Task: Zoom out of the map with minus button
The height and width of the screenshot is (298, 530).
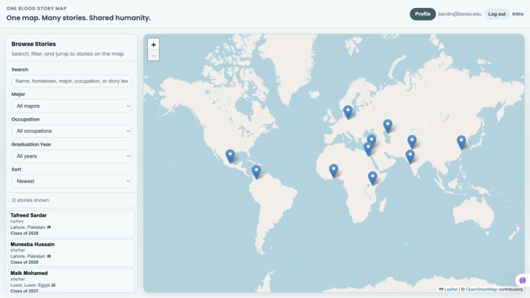Action: click(x=153, y=56)
